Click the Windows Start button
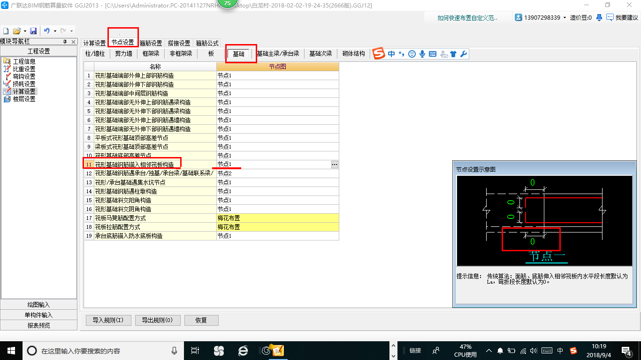The image size is (641, 360). (x=11, y=350)
